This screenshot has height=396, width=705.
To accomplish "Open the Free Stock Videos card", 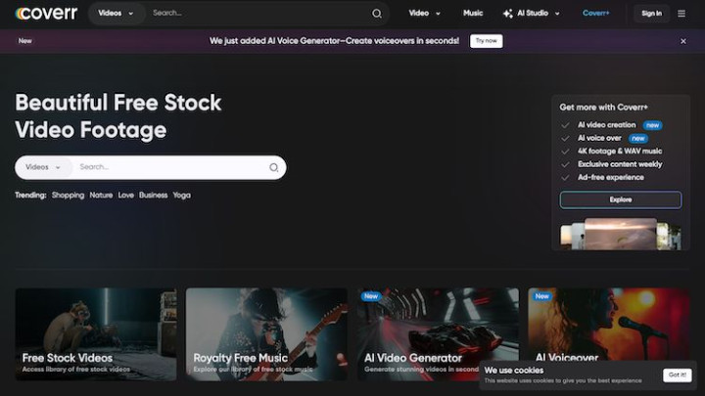I will [96, 334].
